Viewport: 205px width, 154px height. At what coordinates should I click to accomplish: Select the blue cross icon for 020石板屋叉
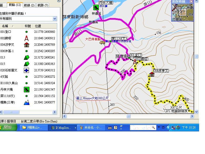tap(26, 70)
